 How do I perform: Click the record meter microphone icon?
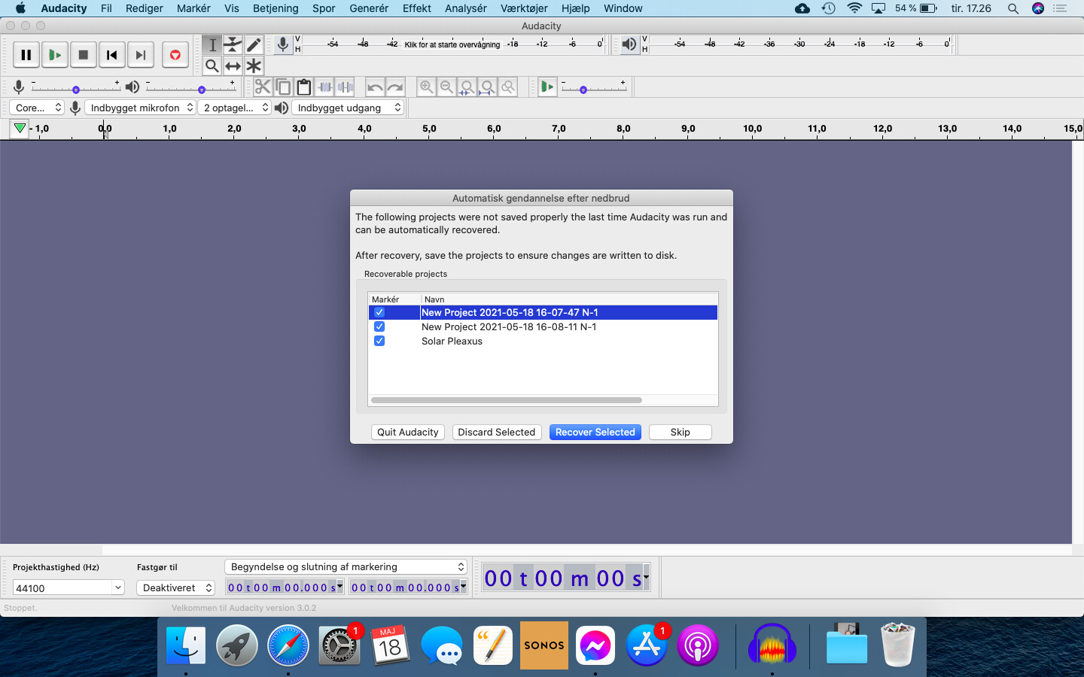[283, 44]
